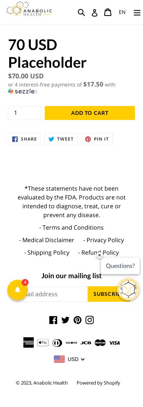Screen dimensions: 143x407
Task: Visit the Twitter bird icon in footer
Action: coord(65,320)
